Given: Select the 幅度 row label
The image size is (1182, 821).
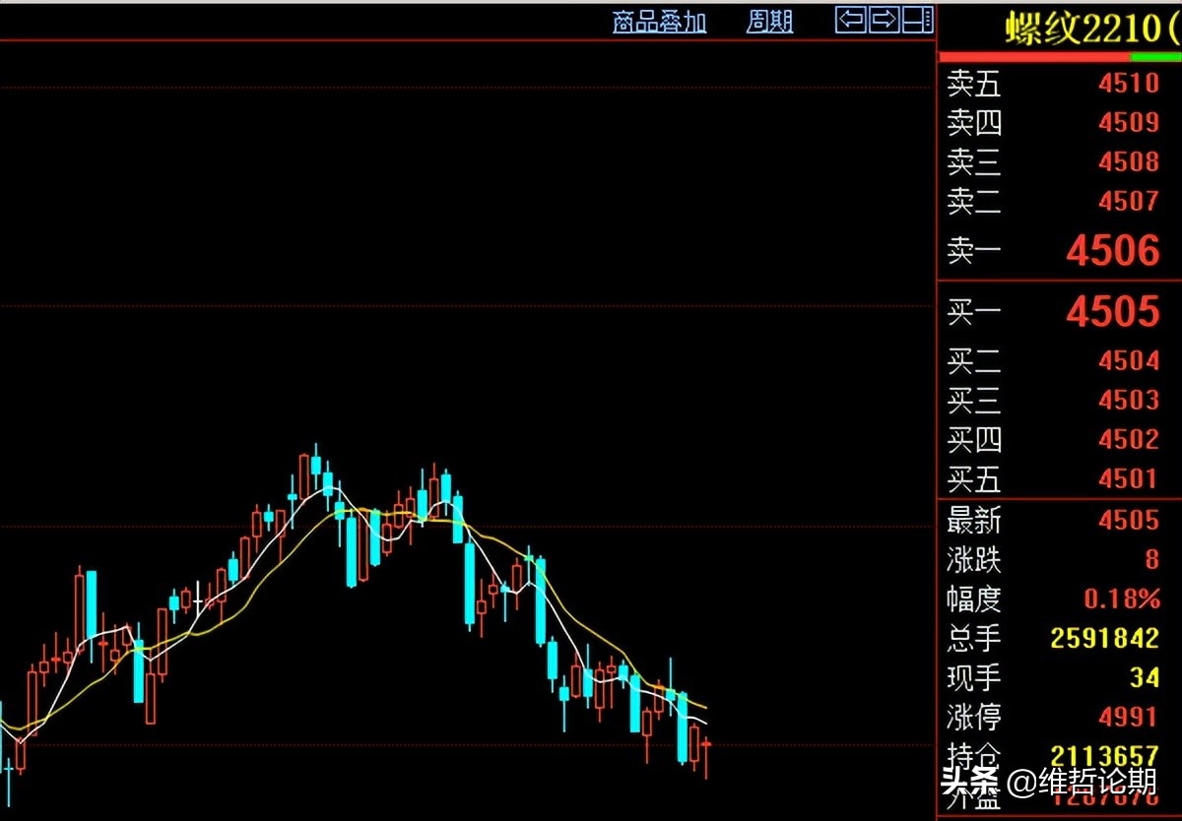Looking at the screenshot, I should click(x=973, y=599).
